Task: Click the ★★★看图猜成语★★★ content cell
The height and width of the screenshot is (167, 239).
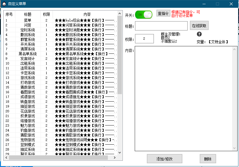Action: pos(85,92)
